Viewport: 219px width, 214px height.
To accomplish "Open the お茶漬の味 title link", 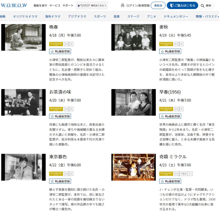I will coord(60,92).
